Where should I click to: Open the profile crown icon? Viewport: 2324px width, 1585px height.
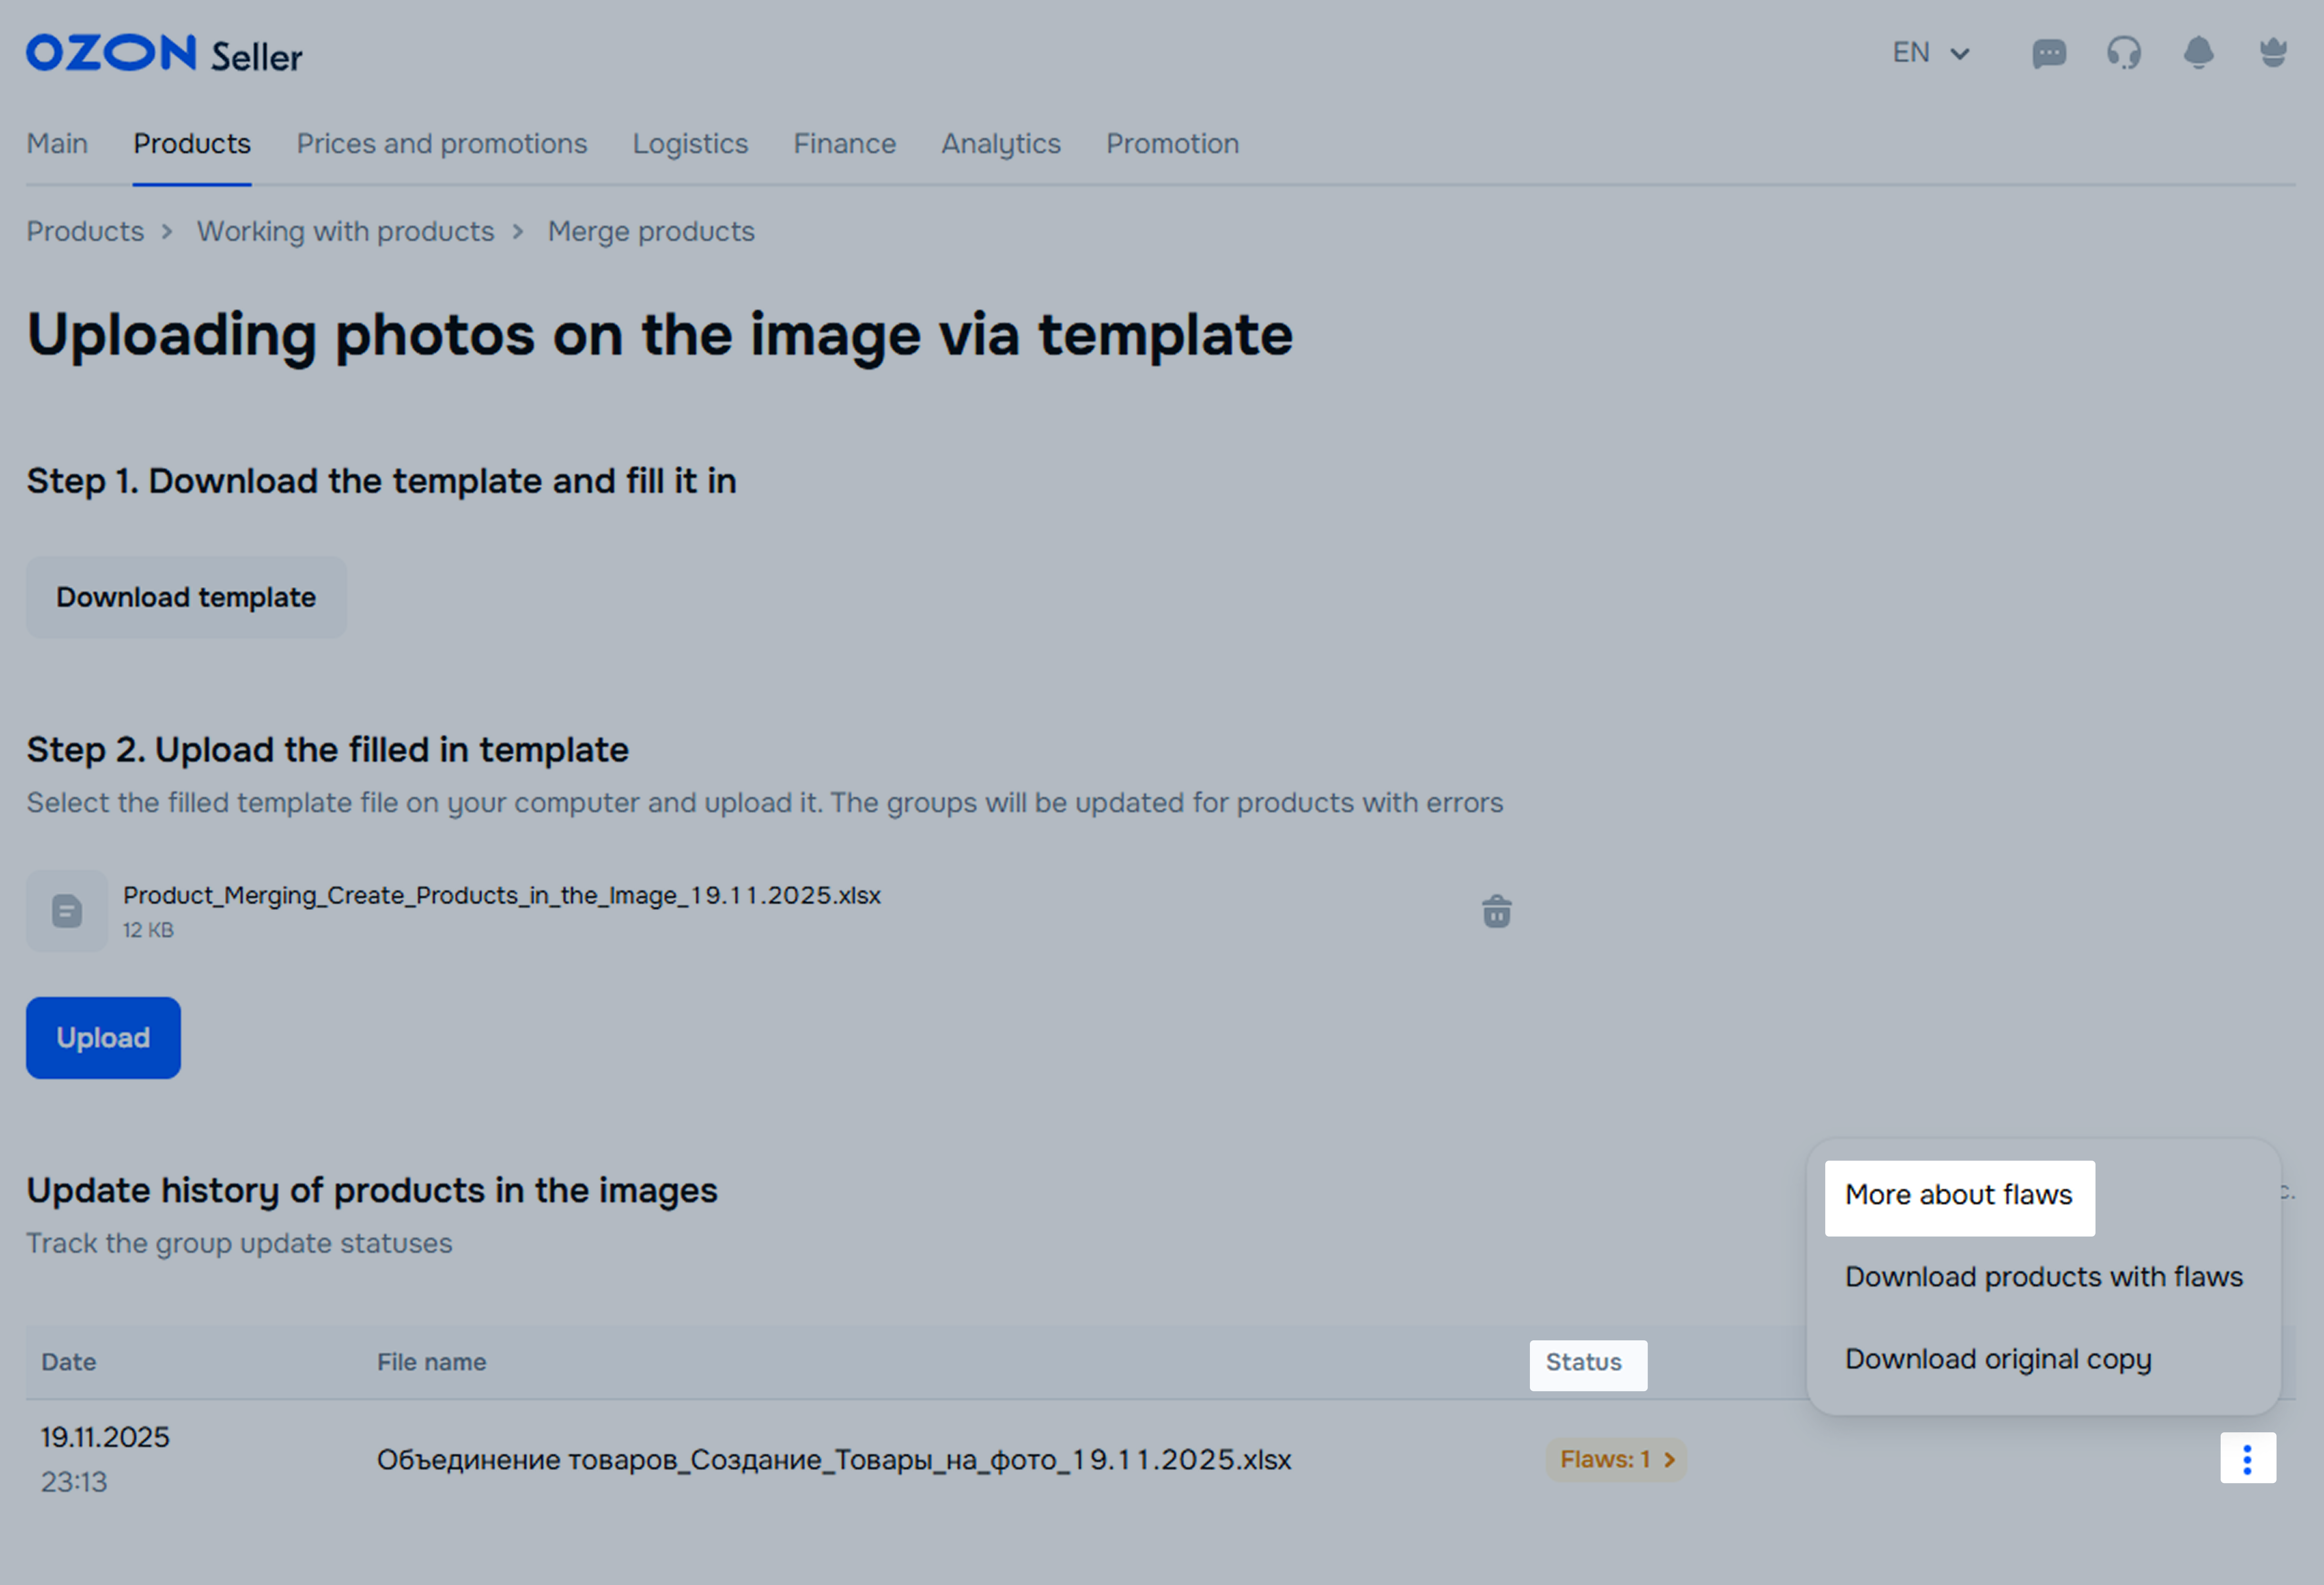tap(2273, 53)
